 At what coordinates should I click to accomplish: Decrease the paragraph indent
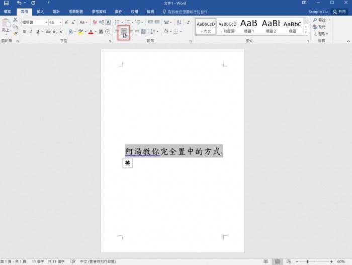[x=150, y=22]
